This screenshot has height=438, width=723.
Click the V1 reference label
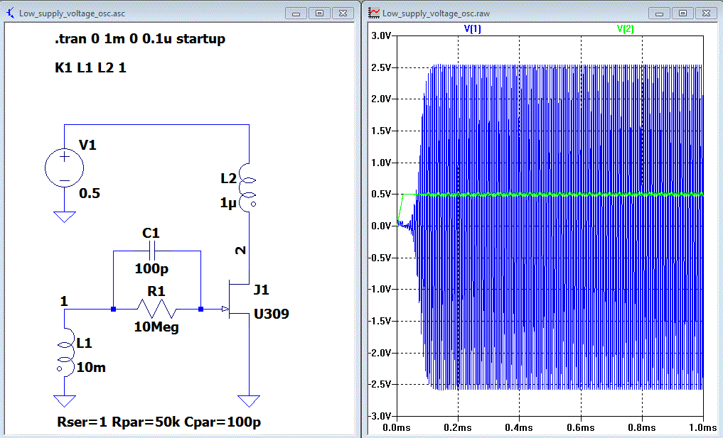87,146
